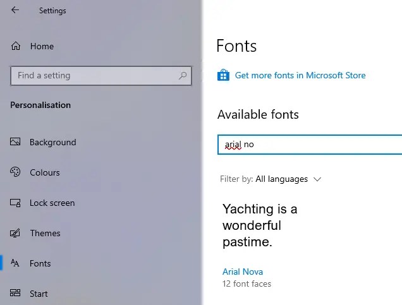
Task: Focus the Find a setting search box
Action: [101, 76]
